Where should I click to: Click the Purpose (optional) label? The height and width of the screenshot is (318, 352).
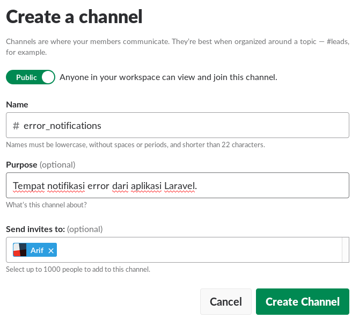coord(41,164)
